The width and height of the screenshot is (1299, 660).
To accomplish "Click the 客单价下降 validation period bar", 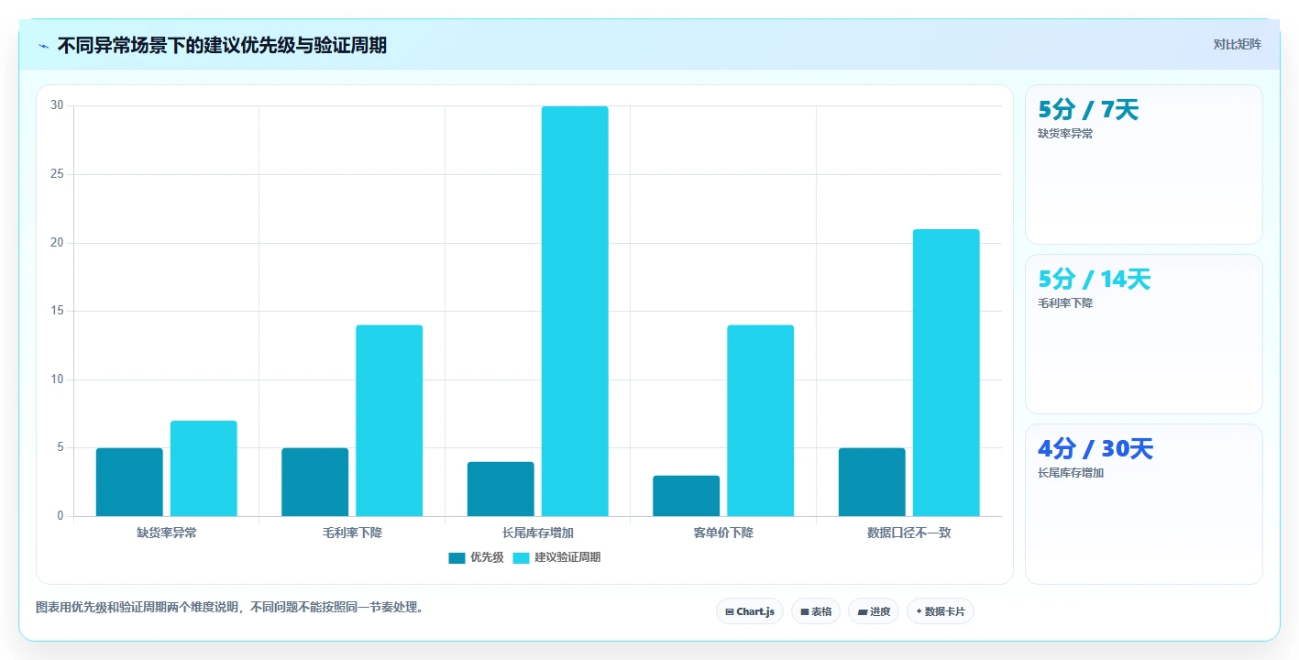I will [761, 421].
